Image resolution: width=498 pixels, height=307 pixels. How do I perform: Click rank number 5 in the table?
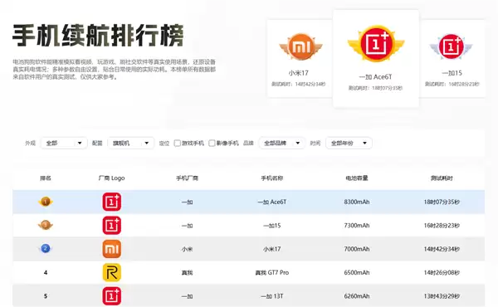[46, 296]
